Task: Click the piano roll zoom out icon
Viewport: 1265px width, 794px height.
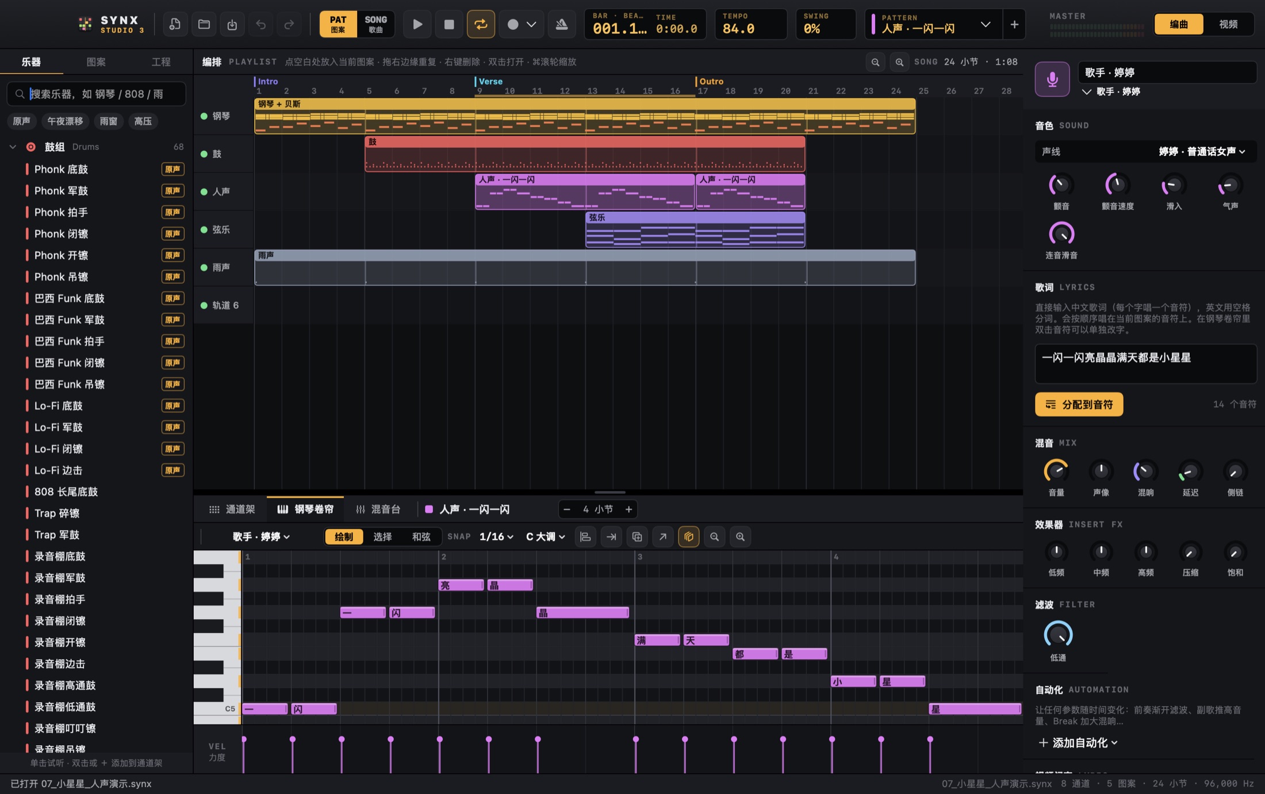Action: pos(714,536)
